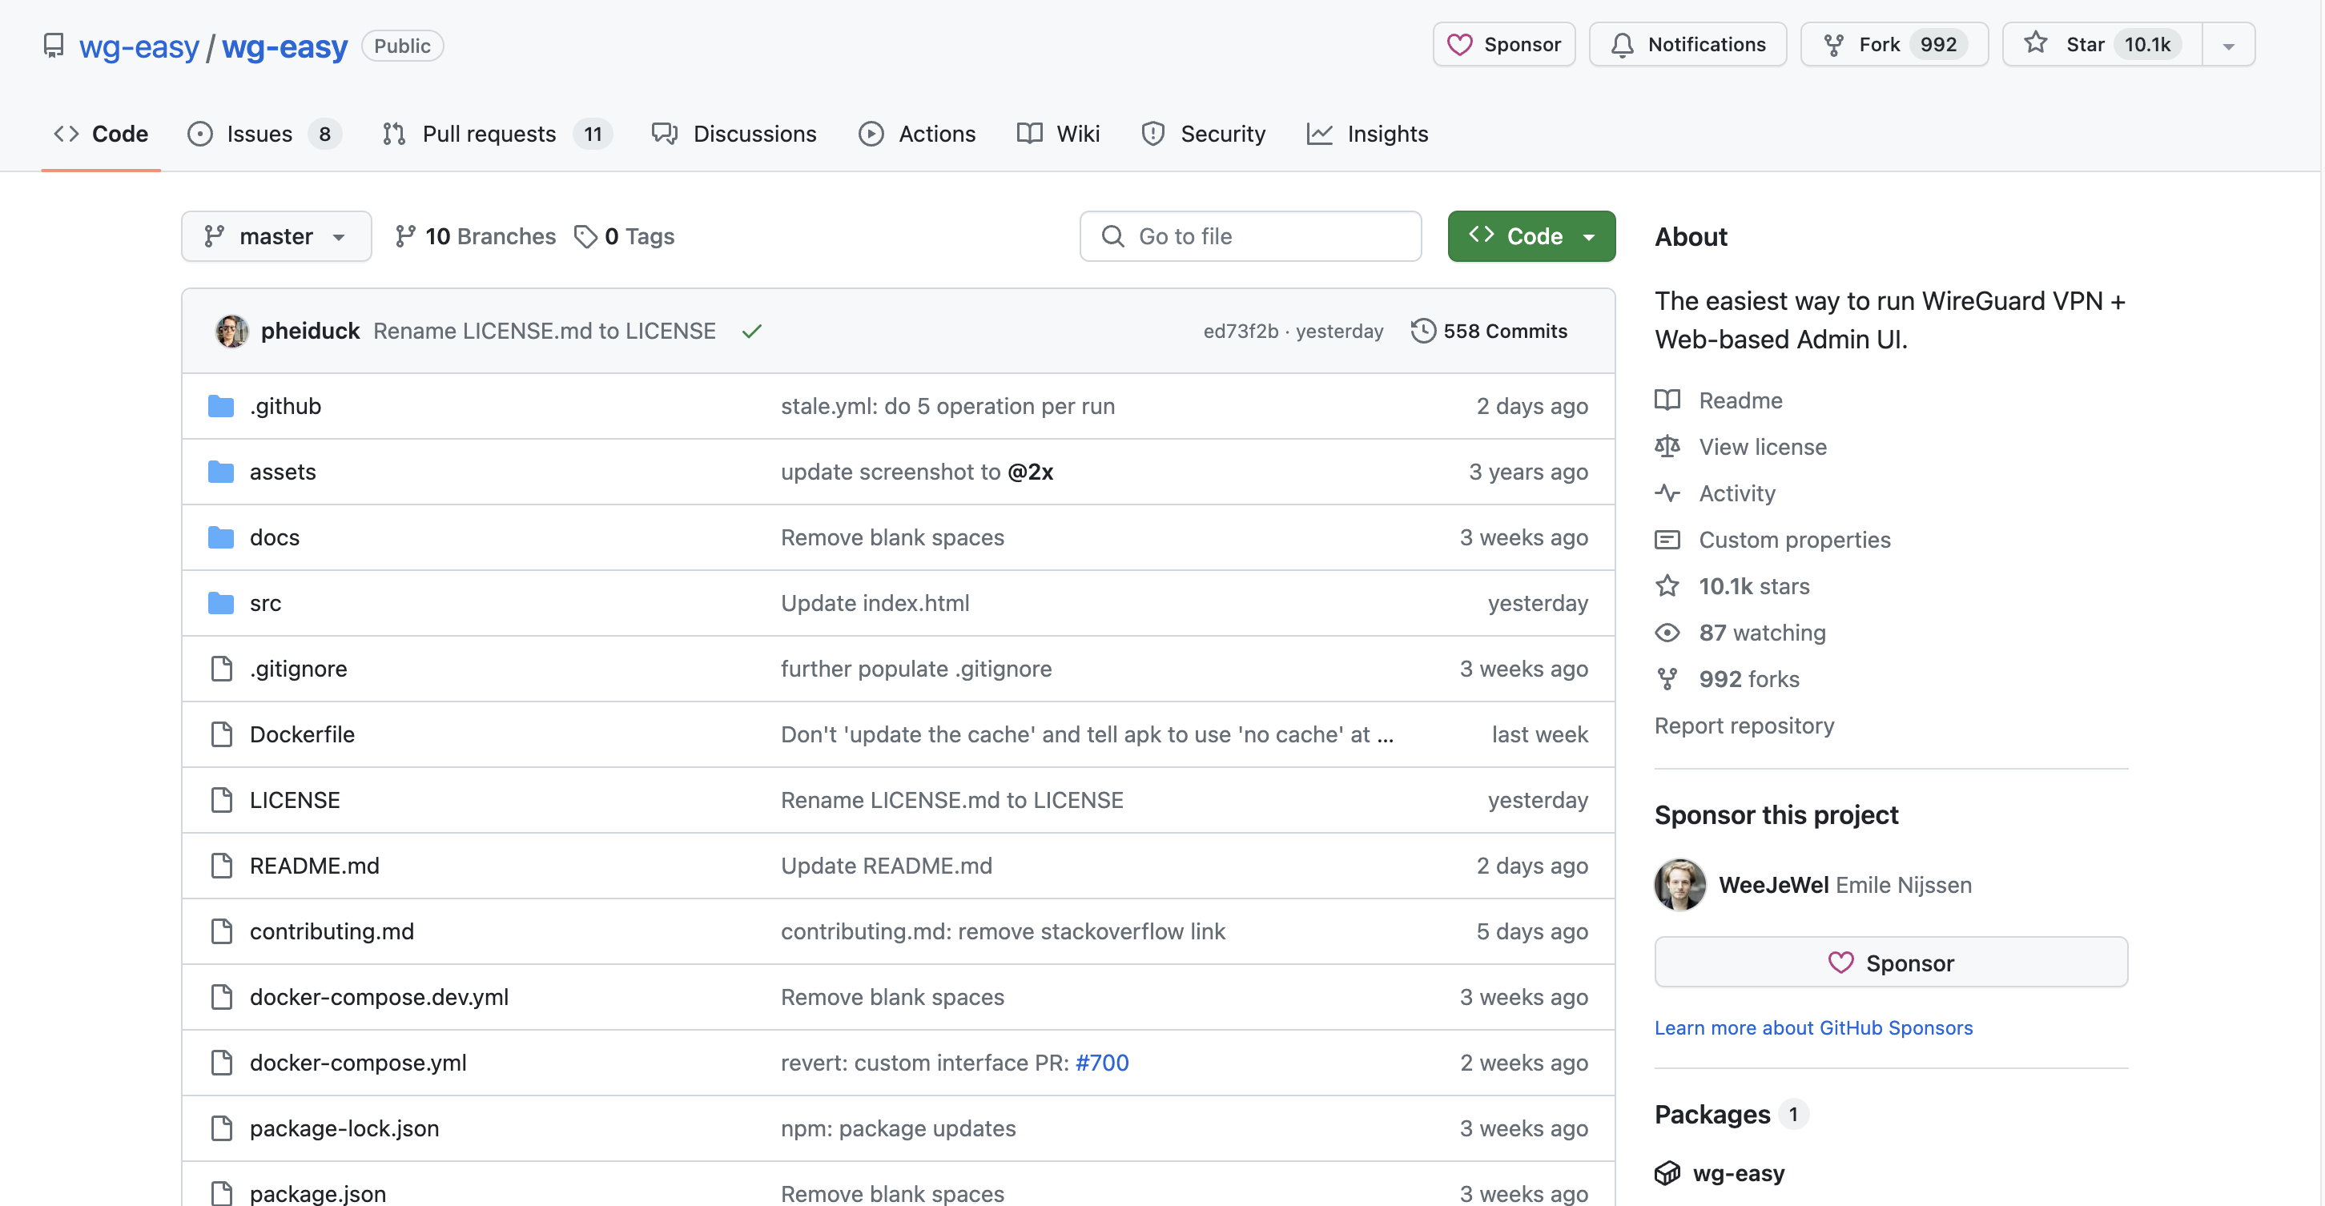Switch to the Code tab
The image size is (2325, 1206).
point(101,134)
